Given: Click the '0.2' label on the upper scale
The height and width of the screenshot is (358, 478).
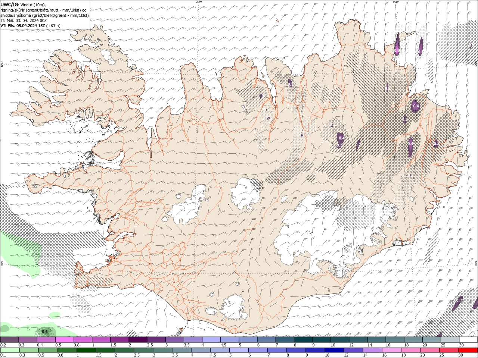Looking at the screenshot, I should 3,345.
